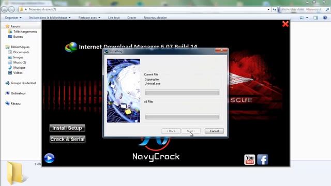The image size is (331, 186).
Task: Click the installer globe artwork image
Action: (x=124, y=91)
